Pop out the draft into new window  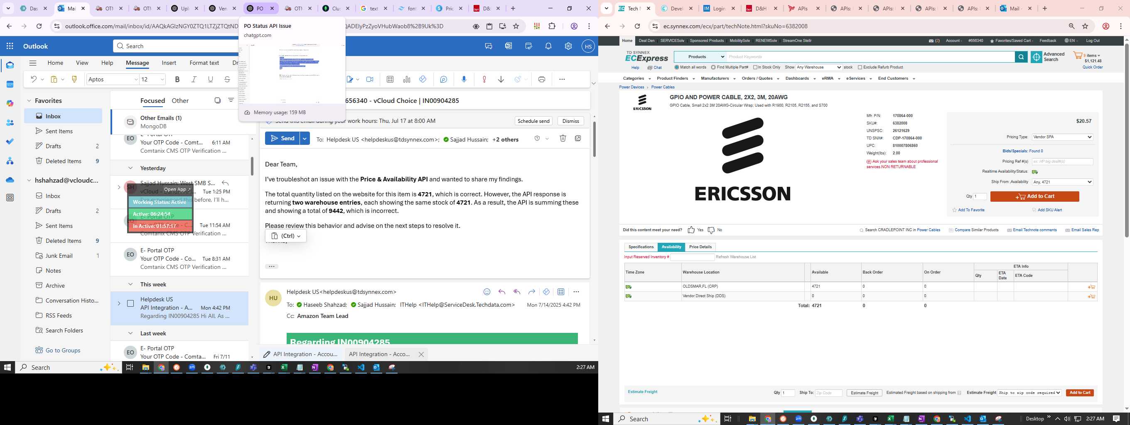tap(578, 139)
